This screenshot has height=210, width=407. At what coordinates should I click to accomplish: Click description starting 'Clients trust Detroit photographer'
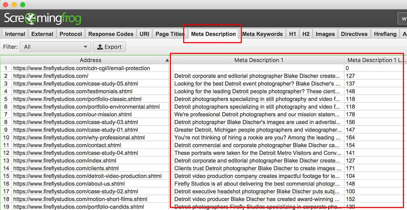point(258,168)
